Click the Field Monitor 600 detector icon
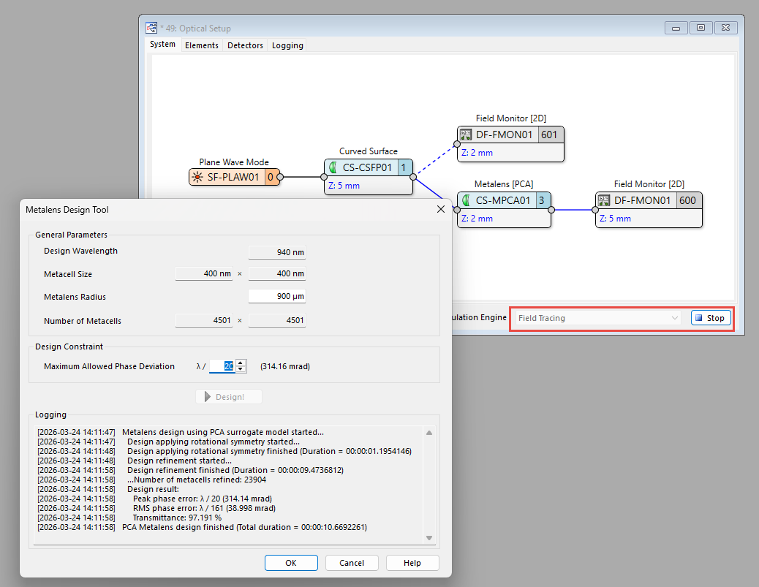Image resolution: width=759 pixels, height=587 pixels. 604,200
